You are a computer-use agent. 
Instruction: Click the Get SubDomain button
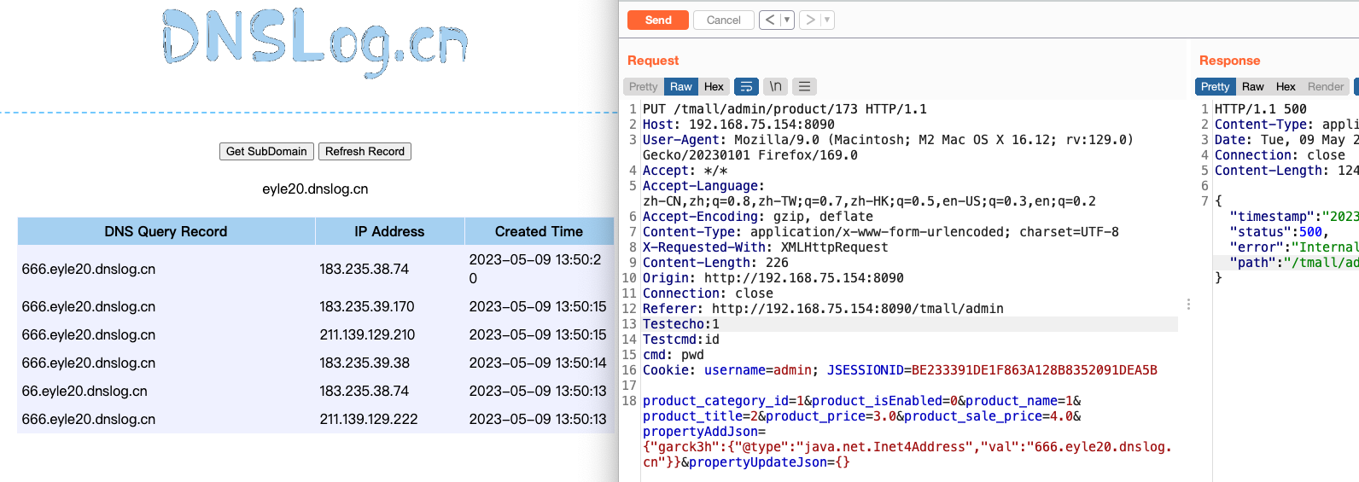(266, 151)
